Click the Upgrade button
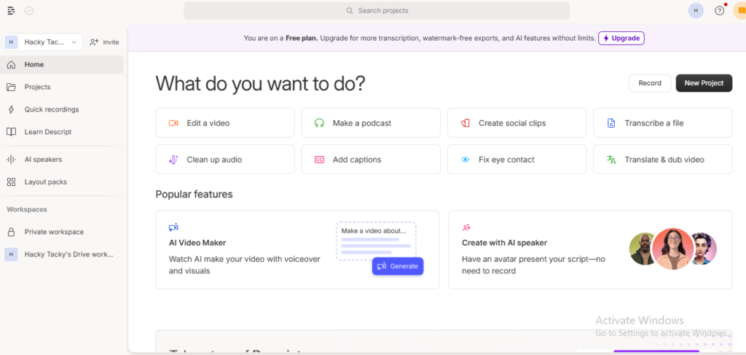The image size is (746, 355). (x=621, y=38)
